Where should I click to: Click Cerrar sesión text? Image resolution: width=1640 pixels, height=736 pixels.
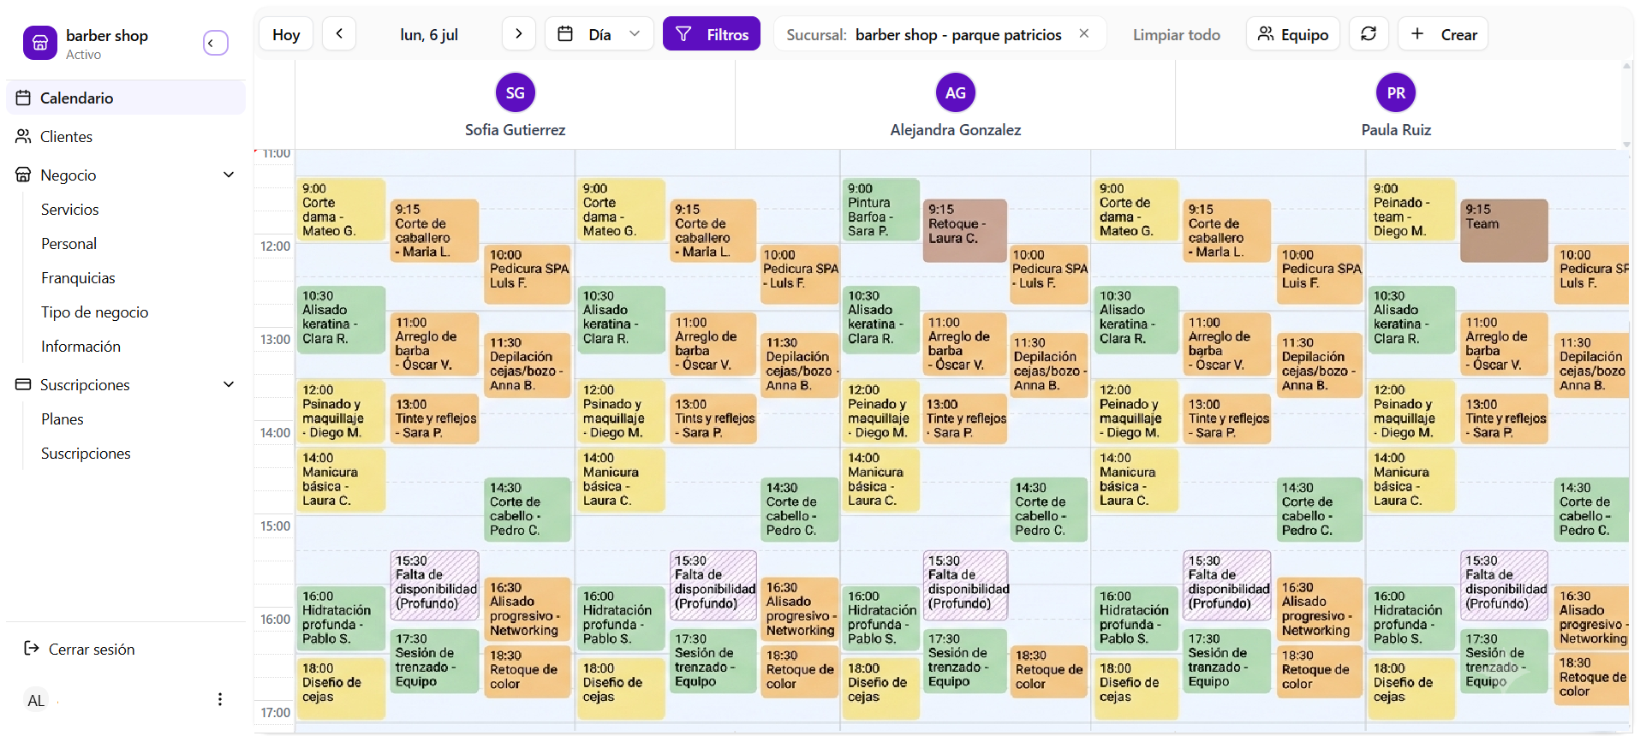(92, 650)
